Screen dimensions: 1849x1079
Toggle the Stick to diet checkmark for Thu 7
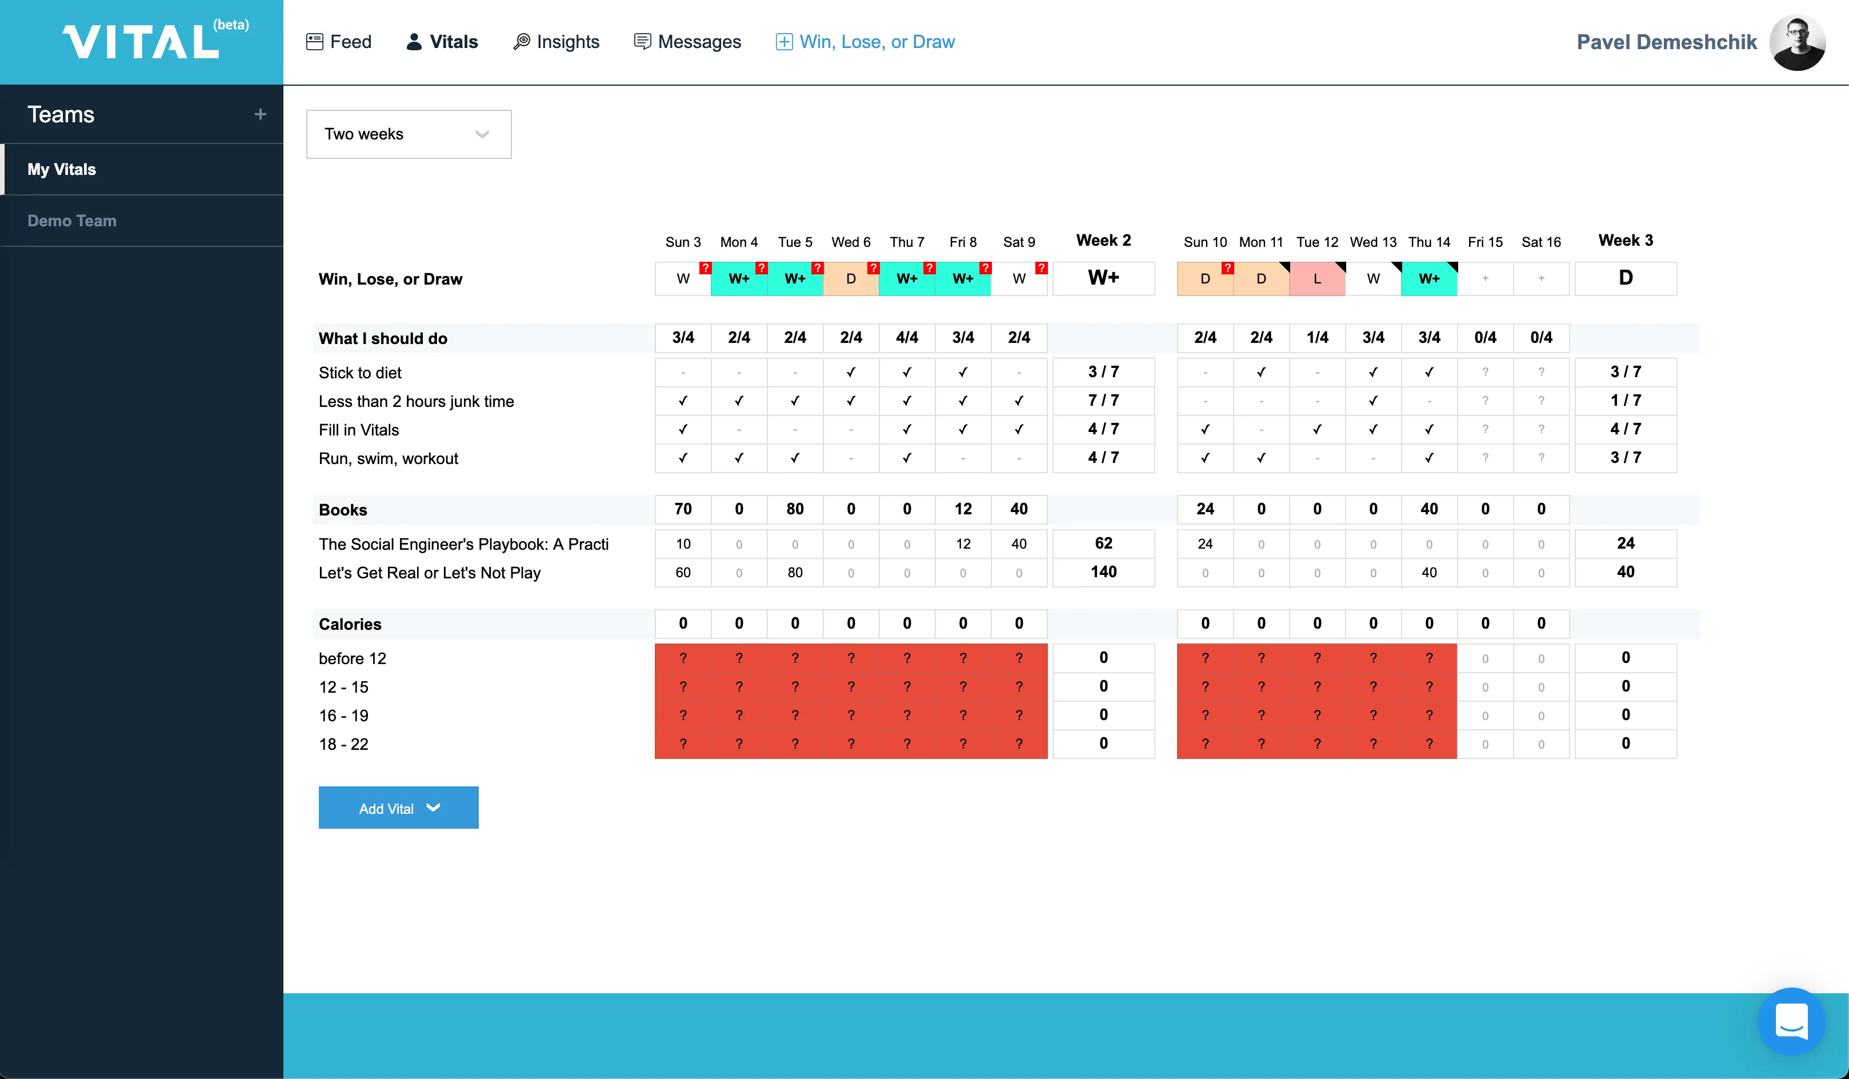click(907, 372)
